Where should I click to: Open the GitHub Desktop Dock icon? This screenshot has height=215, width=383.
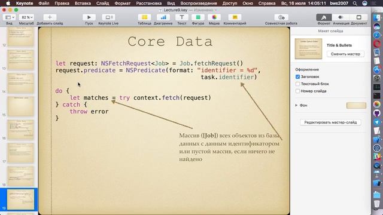(377, 113)
